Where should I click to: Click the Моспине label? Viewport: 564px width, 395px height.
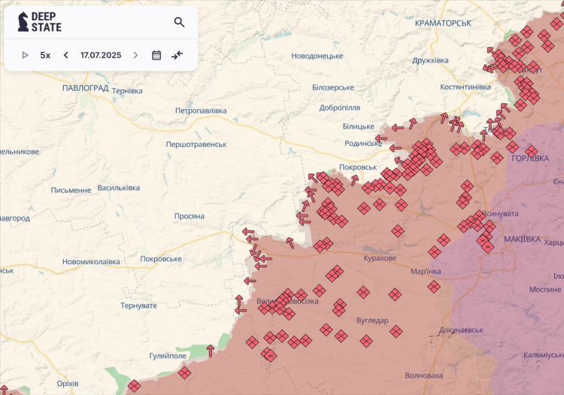[545, 289]
